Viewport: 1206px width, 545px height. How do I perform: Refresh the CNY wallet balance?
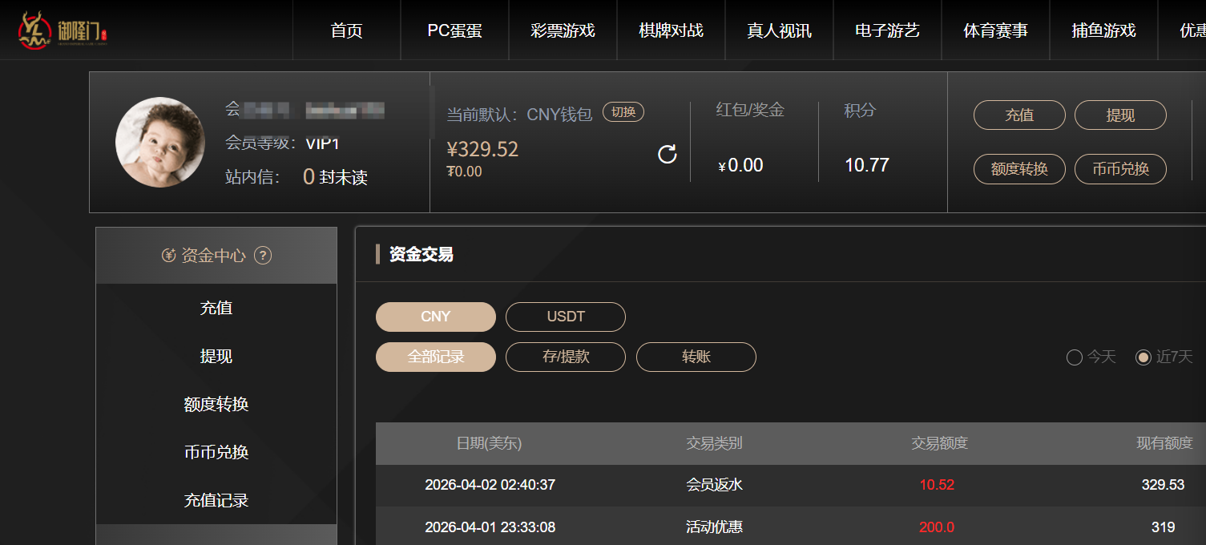(x=667, y=155)
